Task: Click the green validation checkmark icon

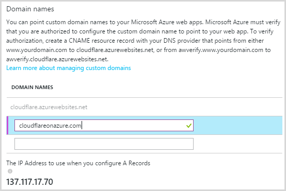Action: (189, 126)
